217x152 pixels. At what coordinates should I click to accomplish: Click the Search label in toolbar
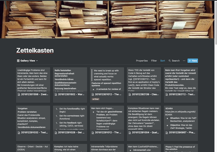click(176, 61)
